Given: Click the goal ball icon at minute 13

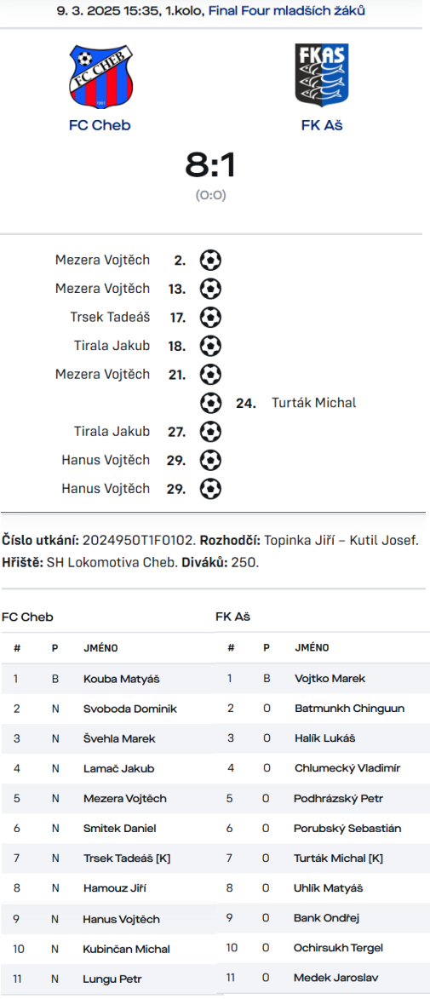Looking at the screenshot, I should coord(210,289).
